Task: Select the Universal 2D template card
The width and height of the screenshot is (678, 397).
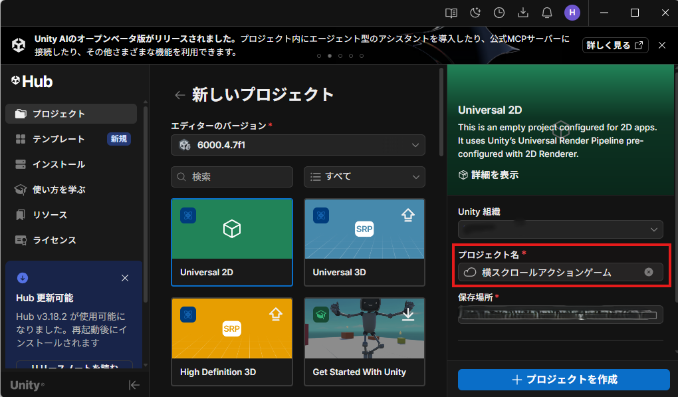Action: click(x=232, y=242)
